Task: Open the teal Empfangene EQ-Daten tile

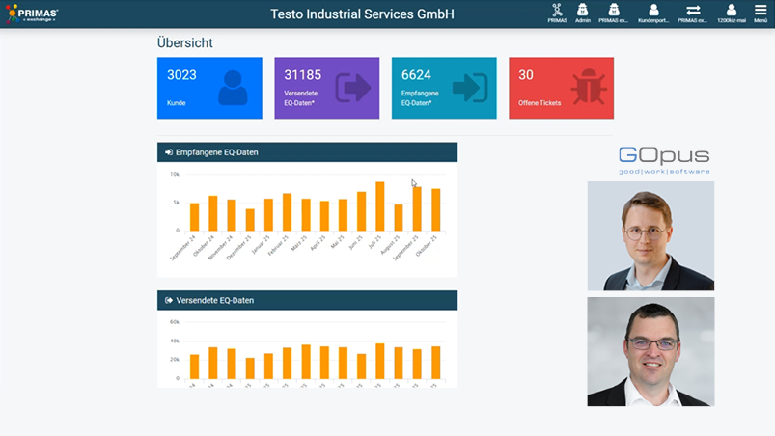Action: click(x=444, y=88)
